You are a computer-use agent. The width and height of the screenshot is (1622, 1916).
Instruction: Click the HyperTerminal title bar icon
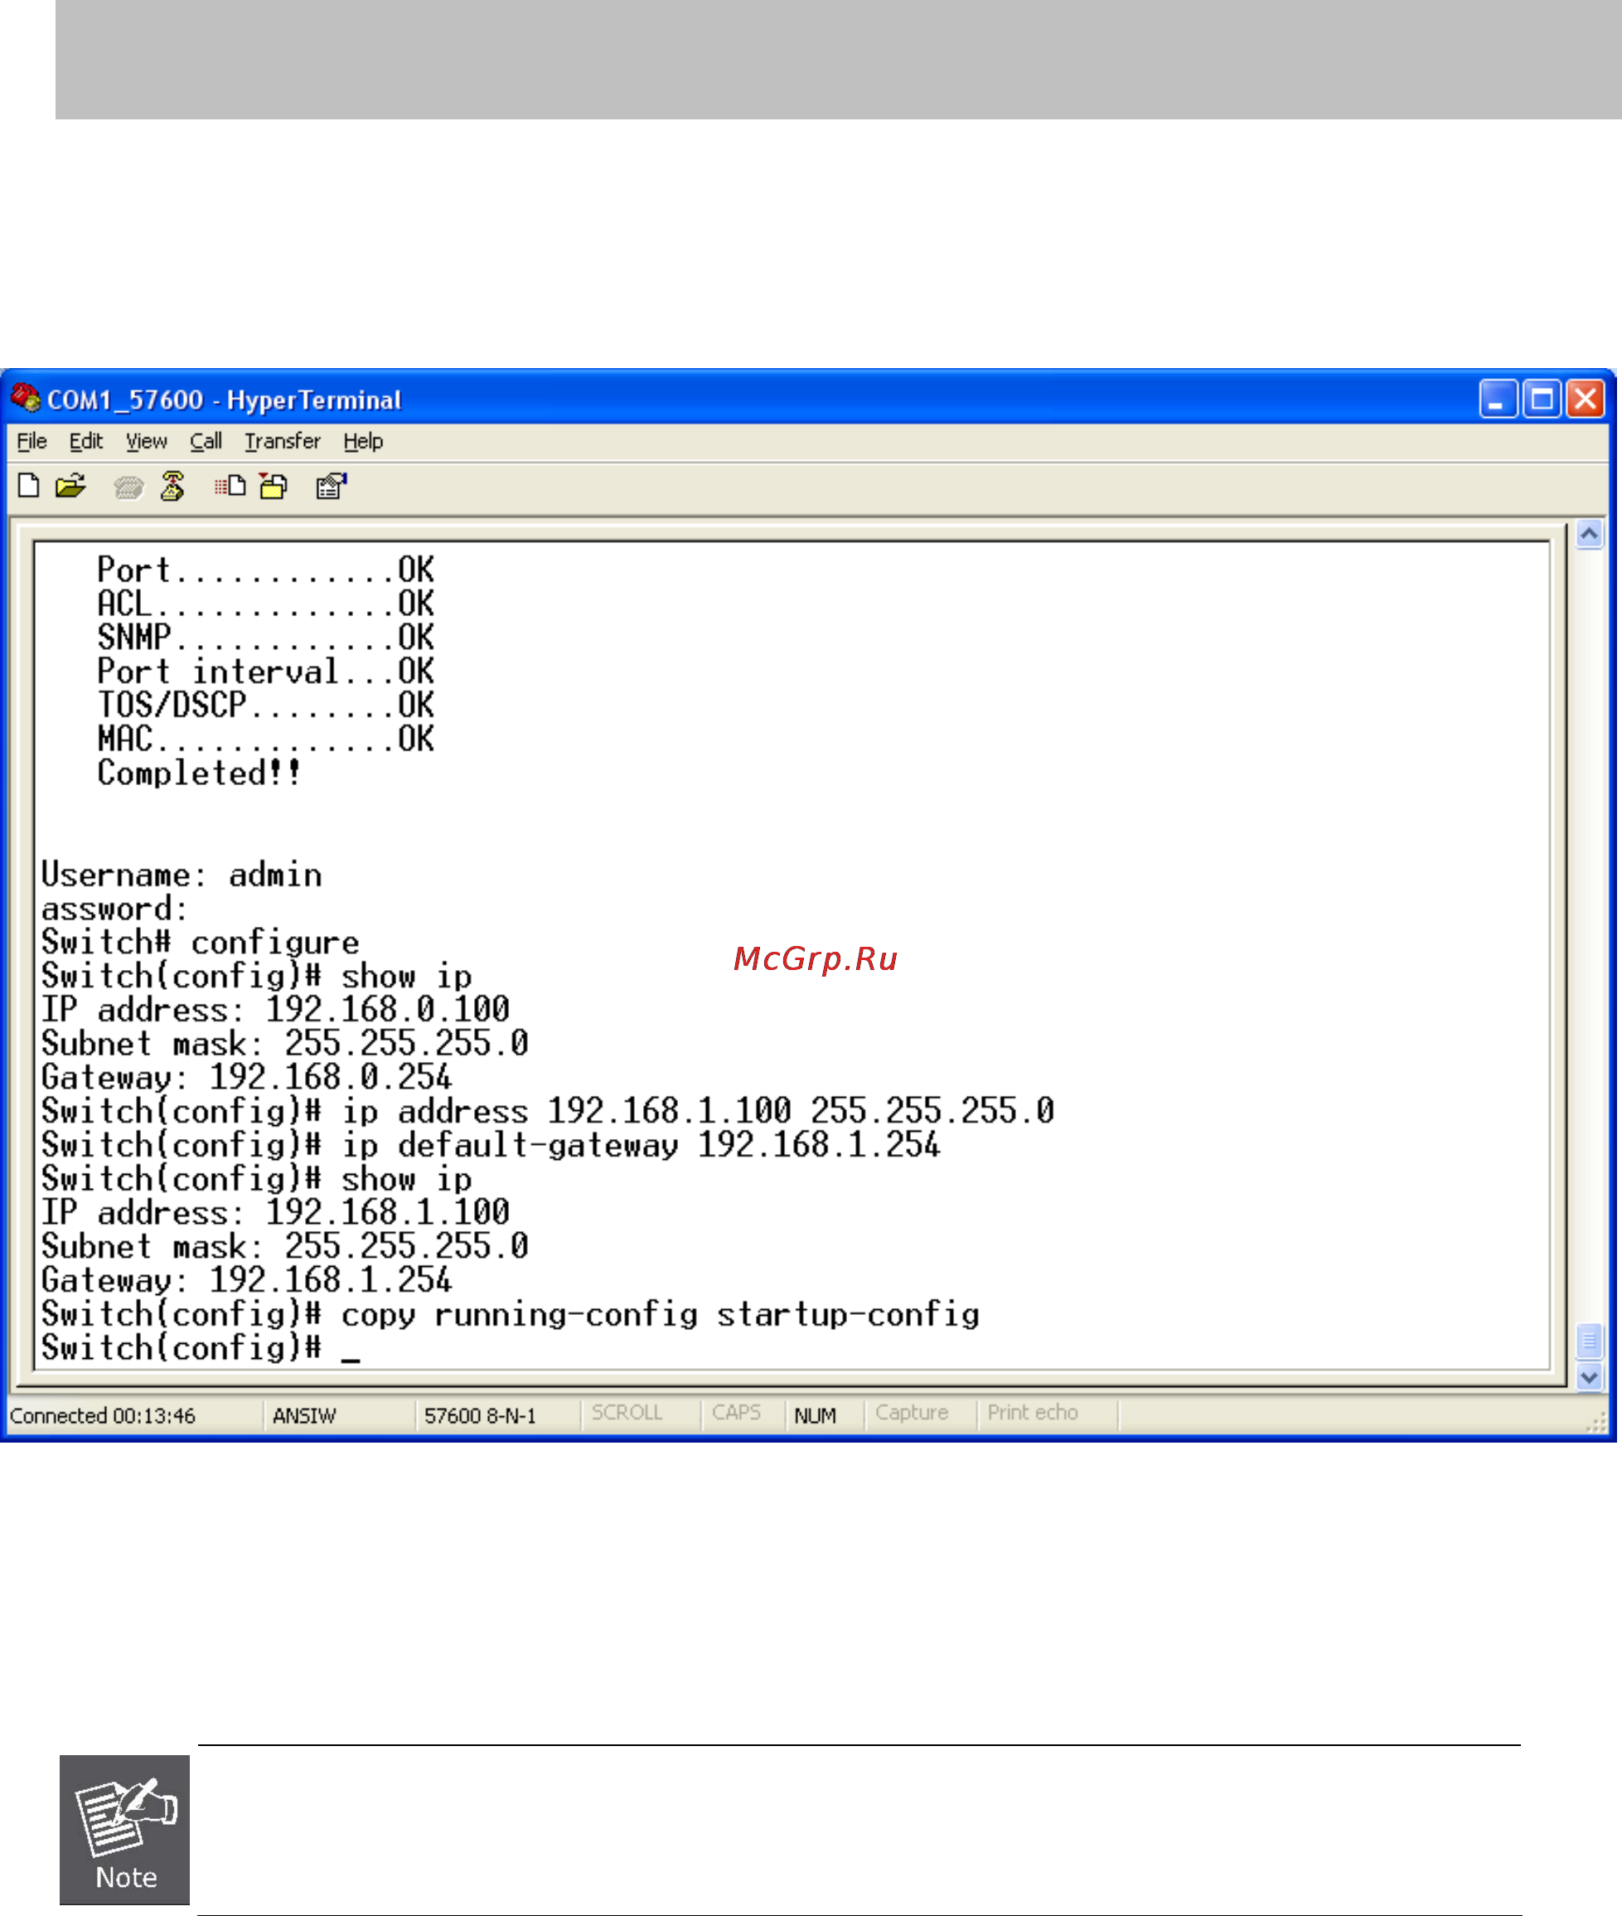pos(26,397)
